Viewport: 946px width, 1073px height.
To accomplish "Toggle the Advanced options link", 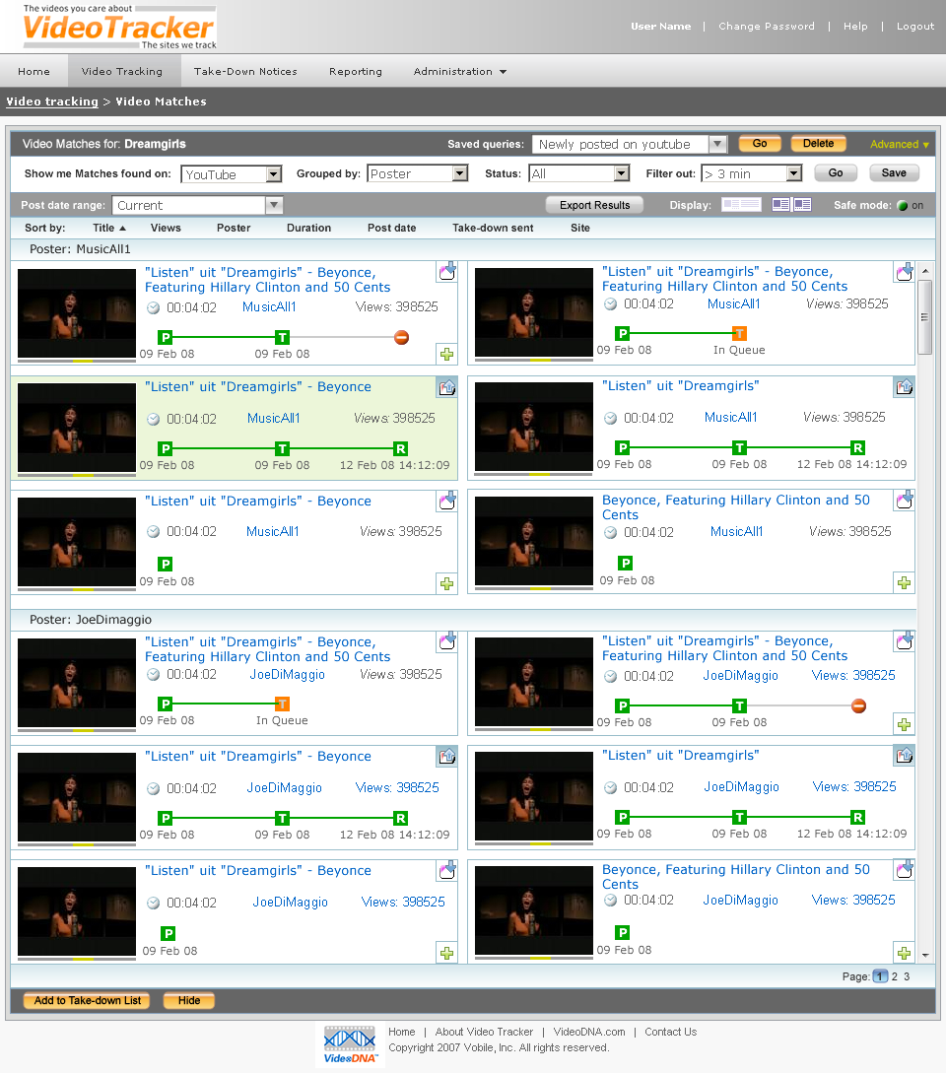I will pos(900,145).
